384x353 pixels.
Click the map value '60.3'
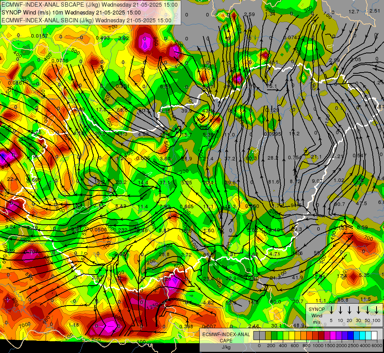[251, 158]
